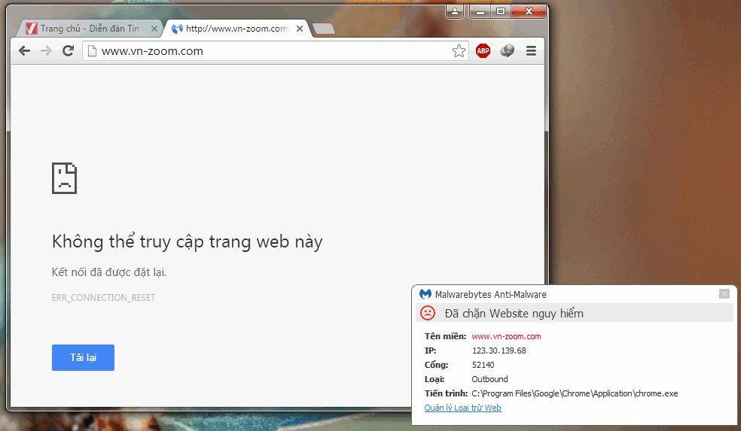
Task: Go back with the browser back arrow
Action: (25, 51)
